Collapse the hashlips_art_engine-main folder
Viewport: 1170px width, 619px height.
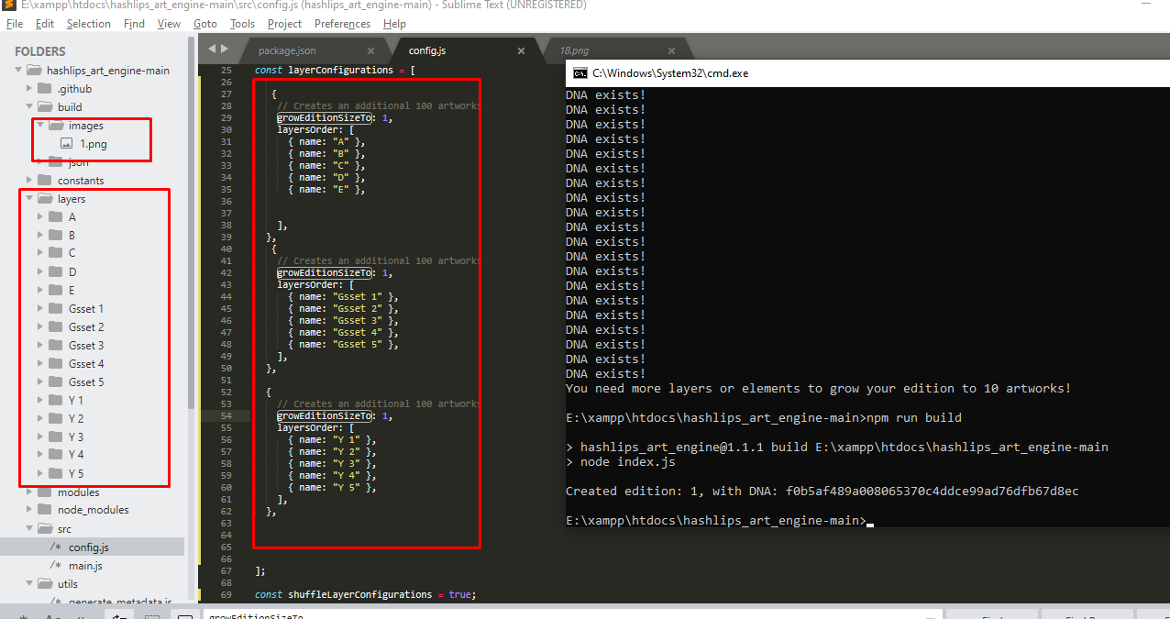17,70
